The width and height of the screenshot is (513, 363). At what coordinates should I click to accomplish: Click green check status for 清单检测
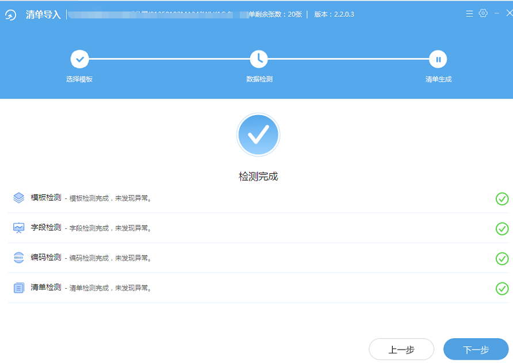pyautogui.click(x=502, y=288)
